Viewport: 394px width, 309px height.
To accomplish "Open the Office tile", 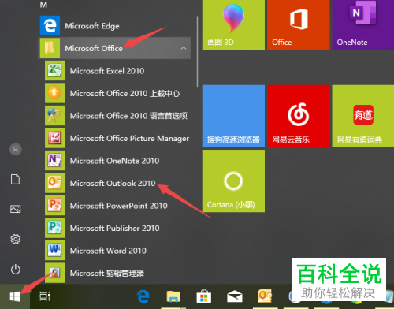I will 299,24.
